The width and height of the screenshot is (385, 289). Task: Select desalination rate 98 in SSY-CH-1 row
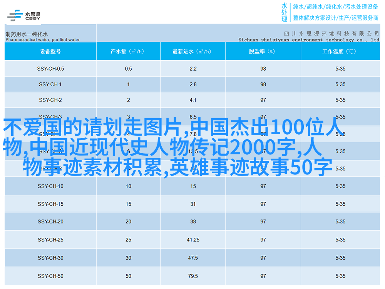(263, 85)
